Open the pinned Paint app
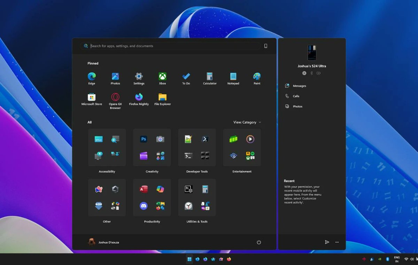 pyautogui.click(x=257, y=79)
